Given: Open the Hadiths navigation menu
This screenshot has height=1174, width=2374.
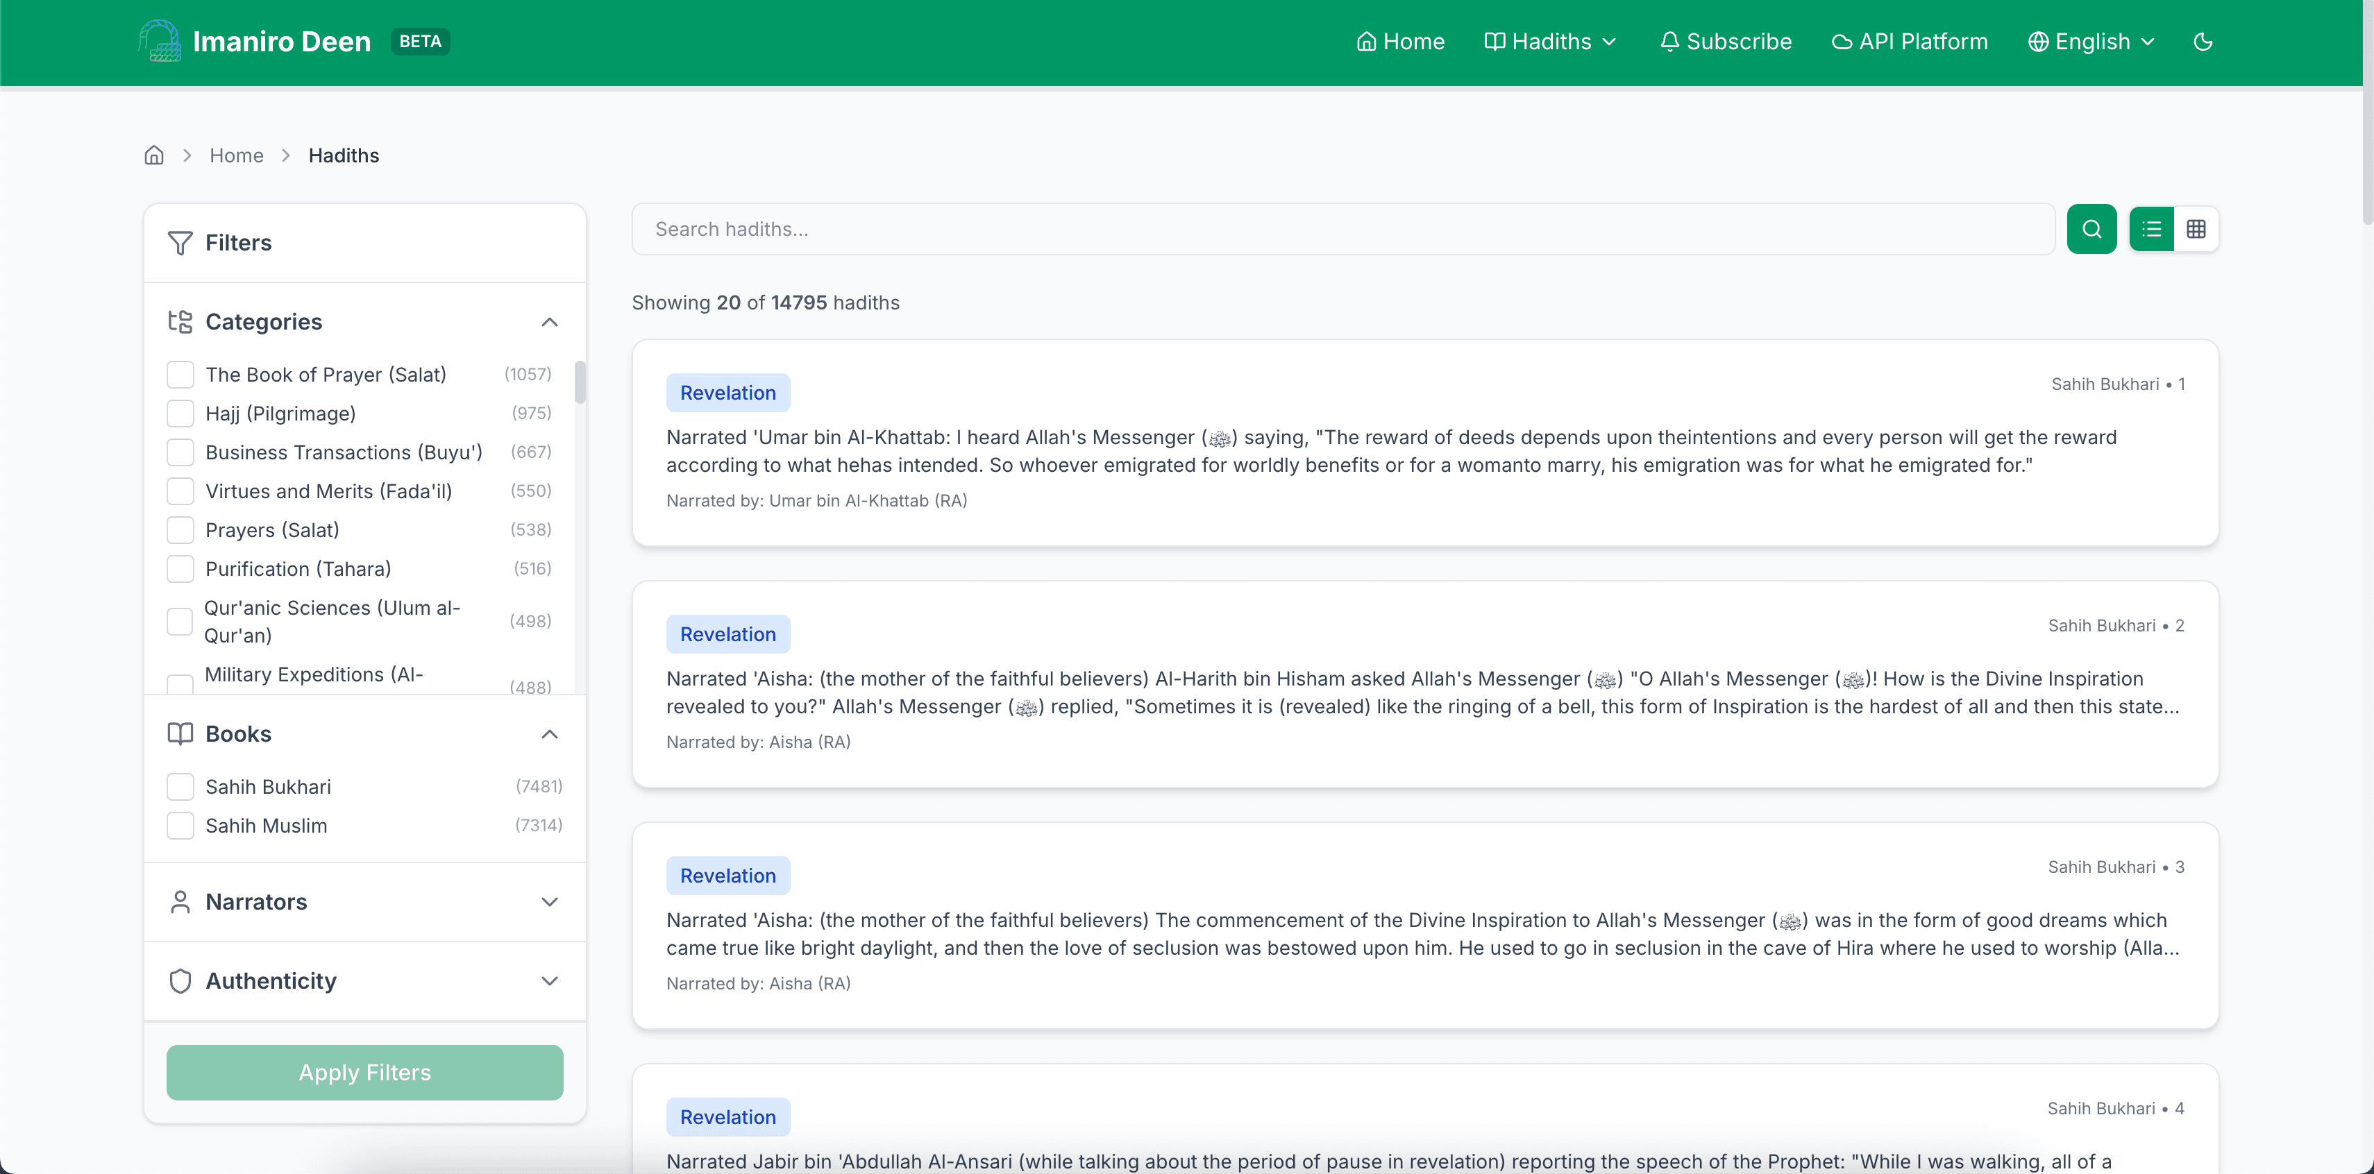Looking at the screenshot, I should pyautogui.click(x=1551, y=42).
